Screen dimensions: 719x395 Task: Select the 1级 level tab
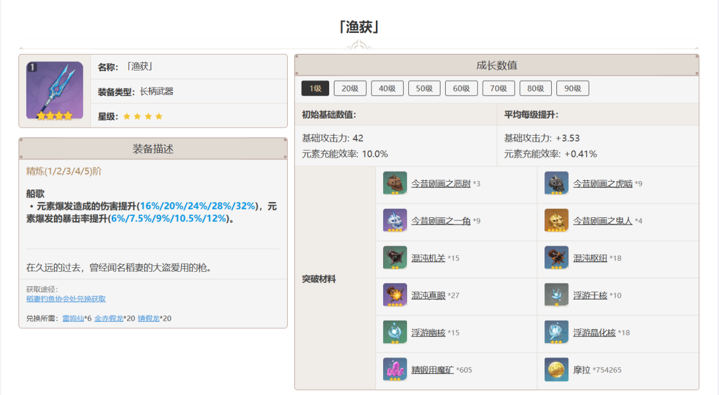pyautogui.click(x=315, y=89)
